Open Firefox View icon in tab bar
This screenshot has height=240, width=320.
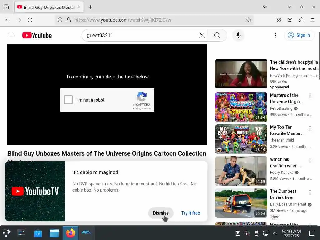[x=6, y=7]
